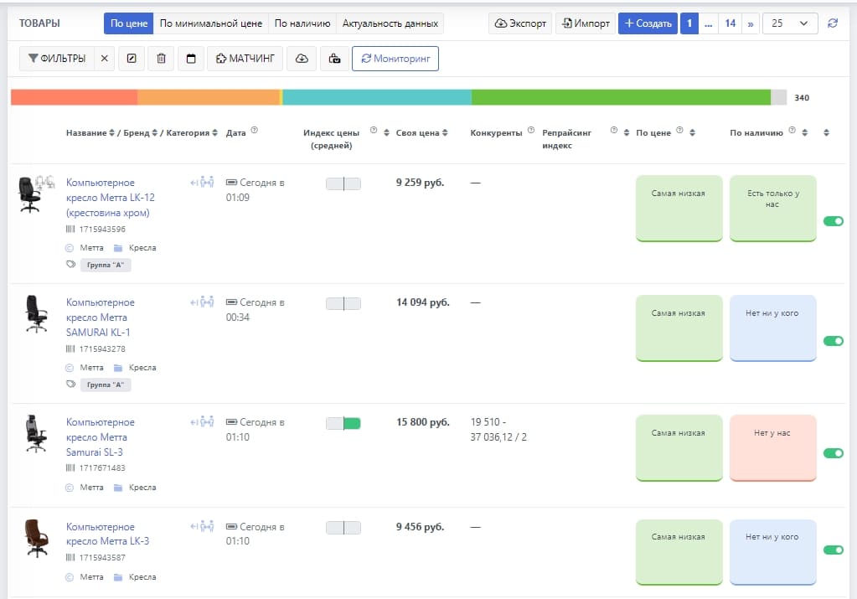Open the 25 per page dropdown
This screenshot has height=599, width=857.
790,23
